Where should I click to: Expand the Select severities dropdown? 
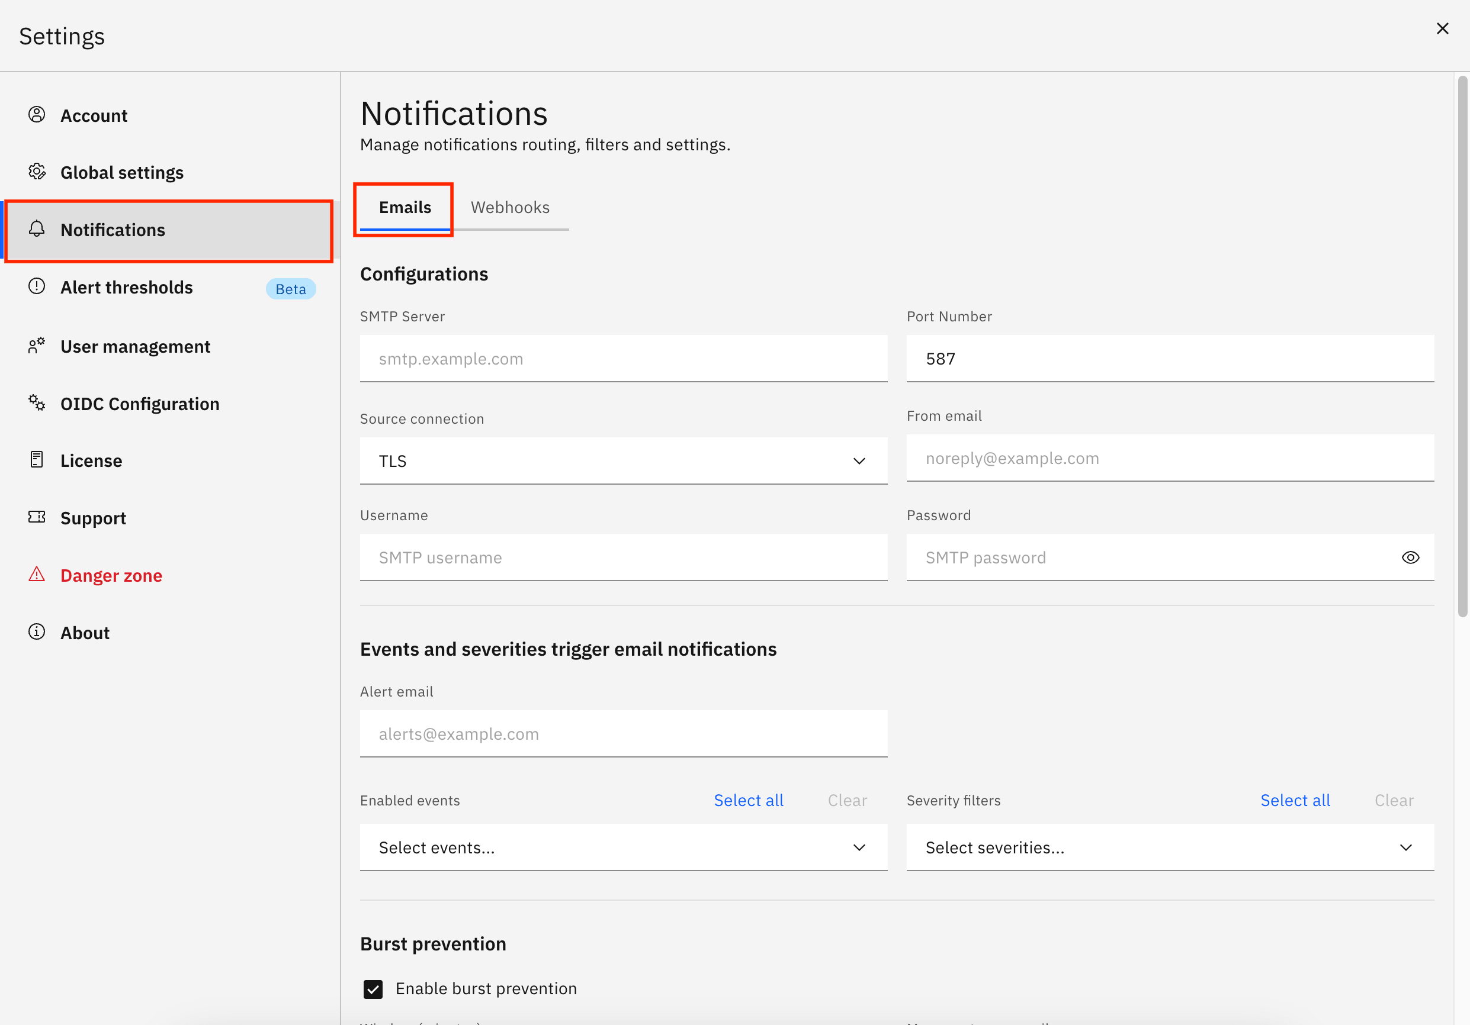click(1170, 847)
